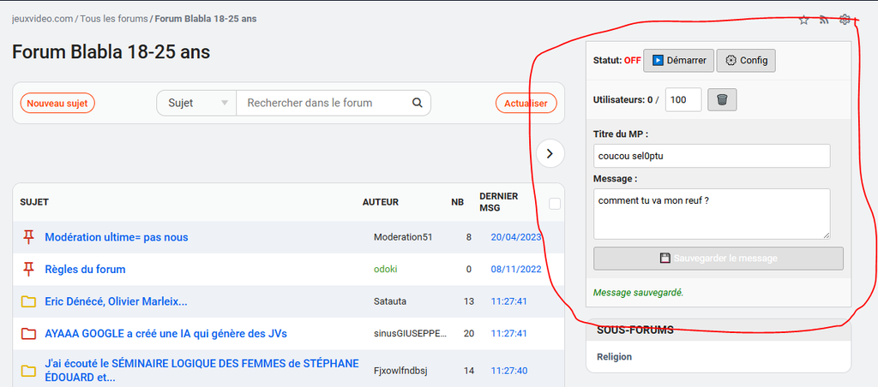Viewport: 878px width, 387px height.
Task: Open the forum settings gear icon
Action: pyautogui.click(x=845, y=21)
